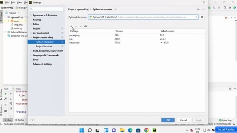Toggle soft-wrap in Run console
237x133 pixels.
[11, 104]
